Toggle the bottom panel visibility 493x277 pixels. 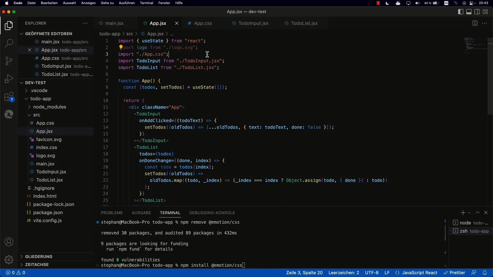click(469, 12)
